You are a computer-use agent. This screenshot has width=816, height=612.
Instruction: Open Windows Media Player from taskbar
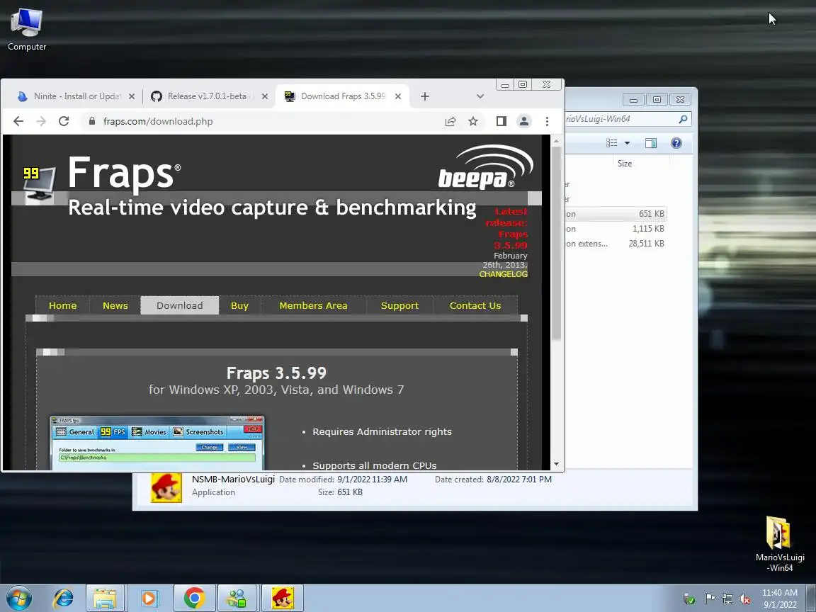[148, 599]
